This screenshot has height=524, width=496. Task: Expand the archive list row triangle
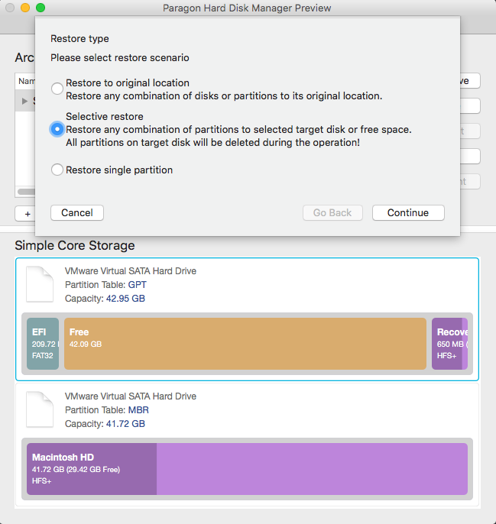click(x=24, y=101)
